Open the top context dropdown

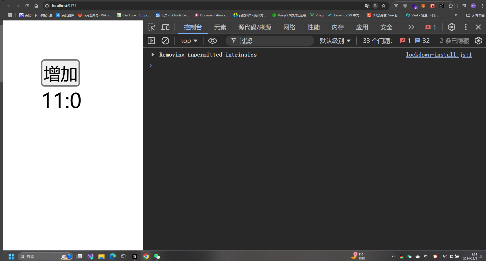click(189, 41)
